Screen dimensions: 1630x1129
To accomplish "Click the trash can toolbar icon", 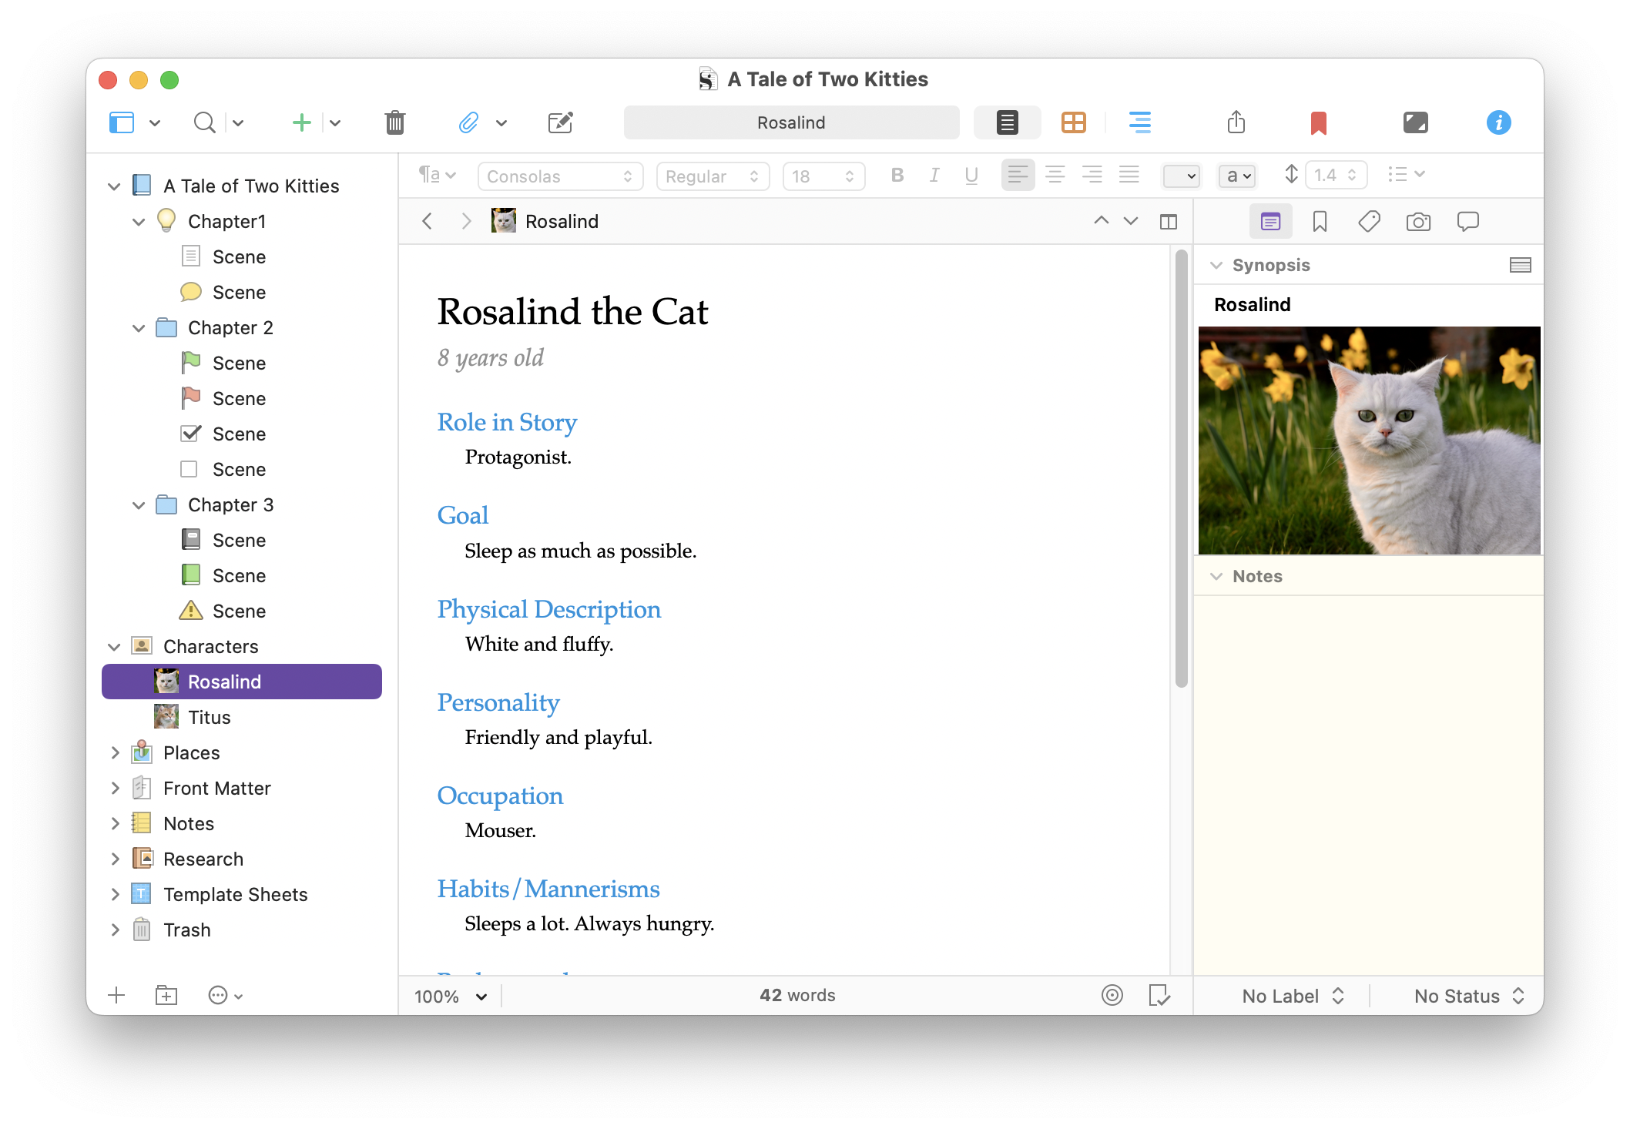I will pos(394,122).
